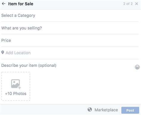The image size is (141, 115).
Task: Open the emoji picker smiley icon
Action: (137, 67)
